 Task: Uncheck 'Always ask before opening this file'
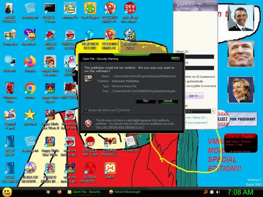pos(86,110)
